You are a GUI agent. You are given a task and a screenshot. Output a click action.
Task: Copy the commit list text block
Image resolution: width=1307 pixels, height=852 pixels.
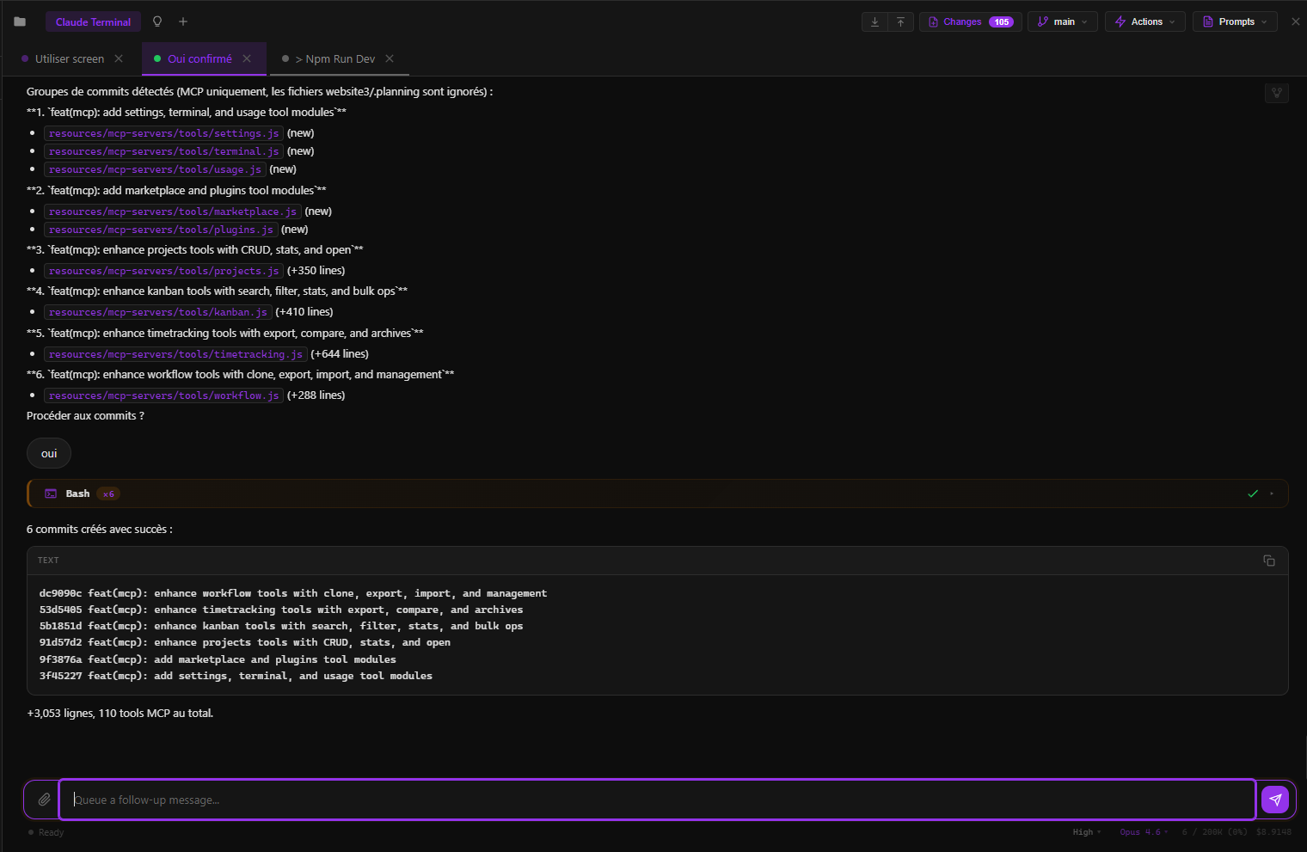(1268, 561)
